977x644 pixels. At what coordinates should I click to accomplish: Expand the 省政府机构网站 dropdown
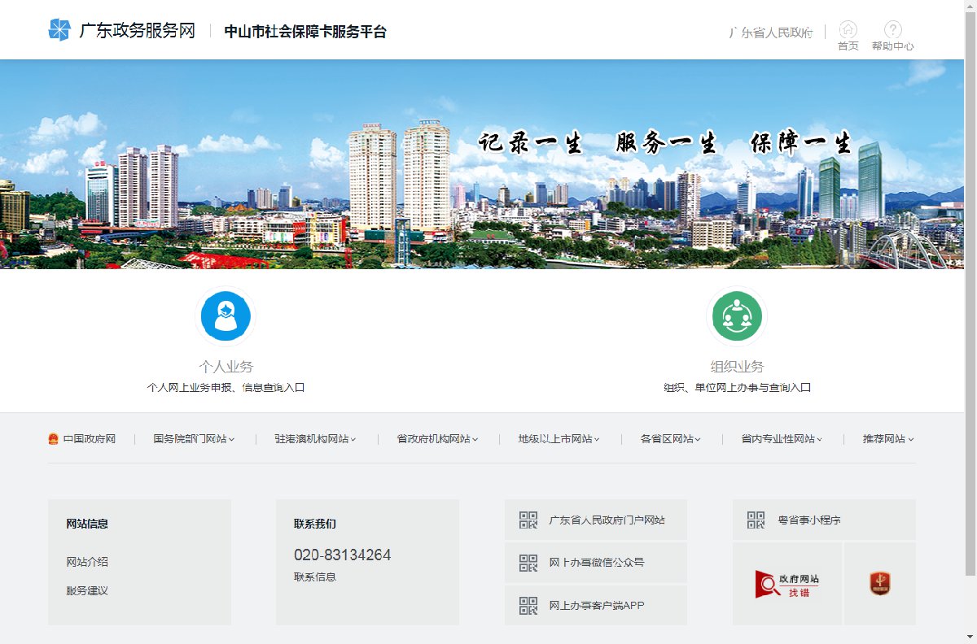(x=437, y=439)
